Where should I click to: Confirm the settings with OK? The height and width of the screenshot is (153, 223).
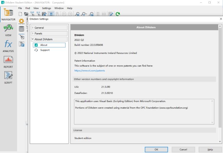[x=156, y=149]
